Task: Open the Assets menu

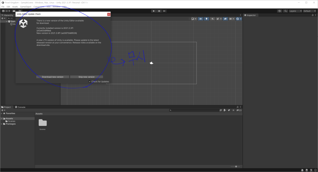Action: click(x=15, y=7)
